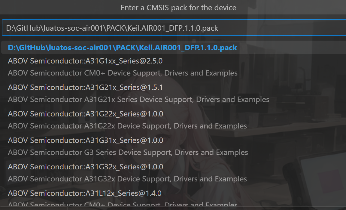Image resolution: width=346 pixels, height=210 pixels.
Task: Click 'G3 Series Device Support' description text
Action: pyautogui.click(x=128, y=153)
